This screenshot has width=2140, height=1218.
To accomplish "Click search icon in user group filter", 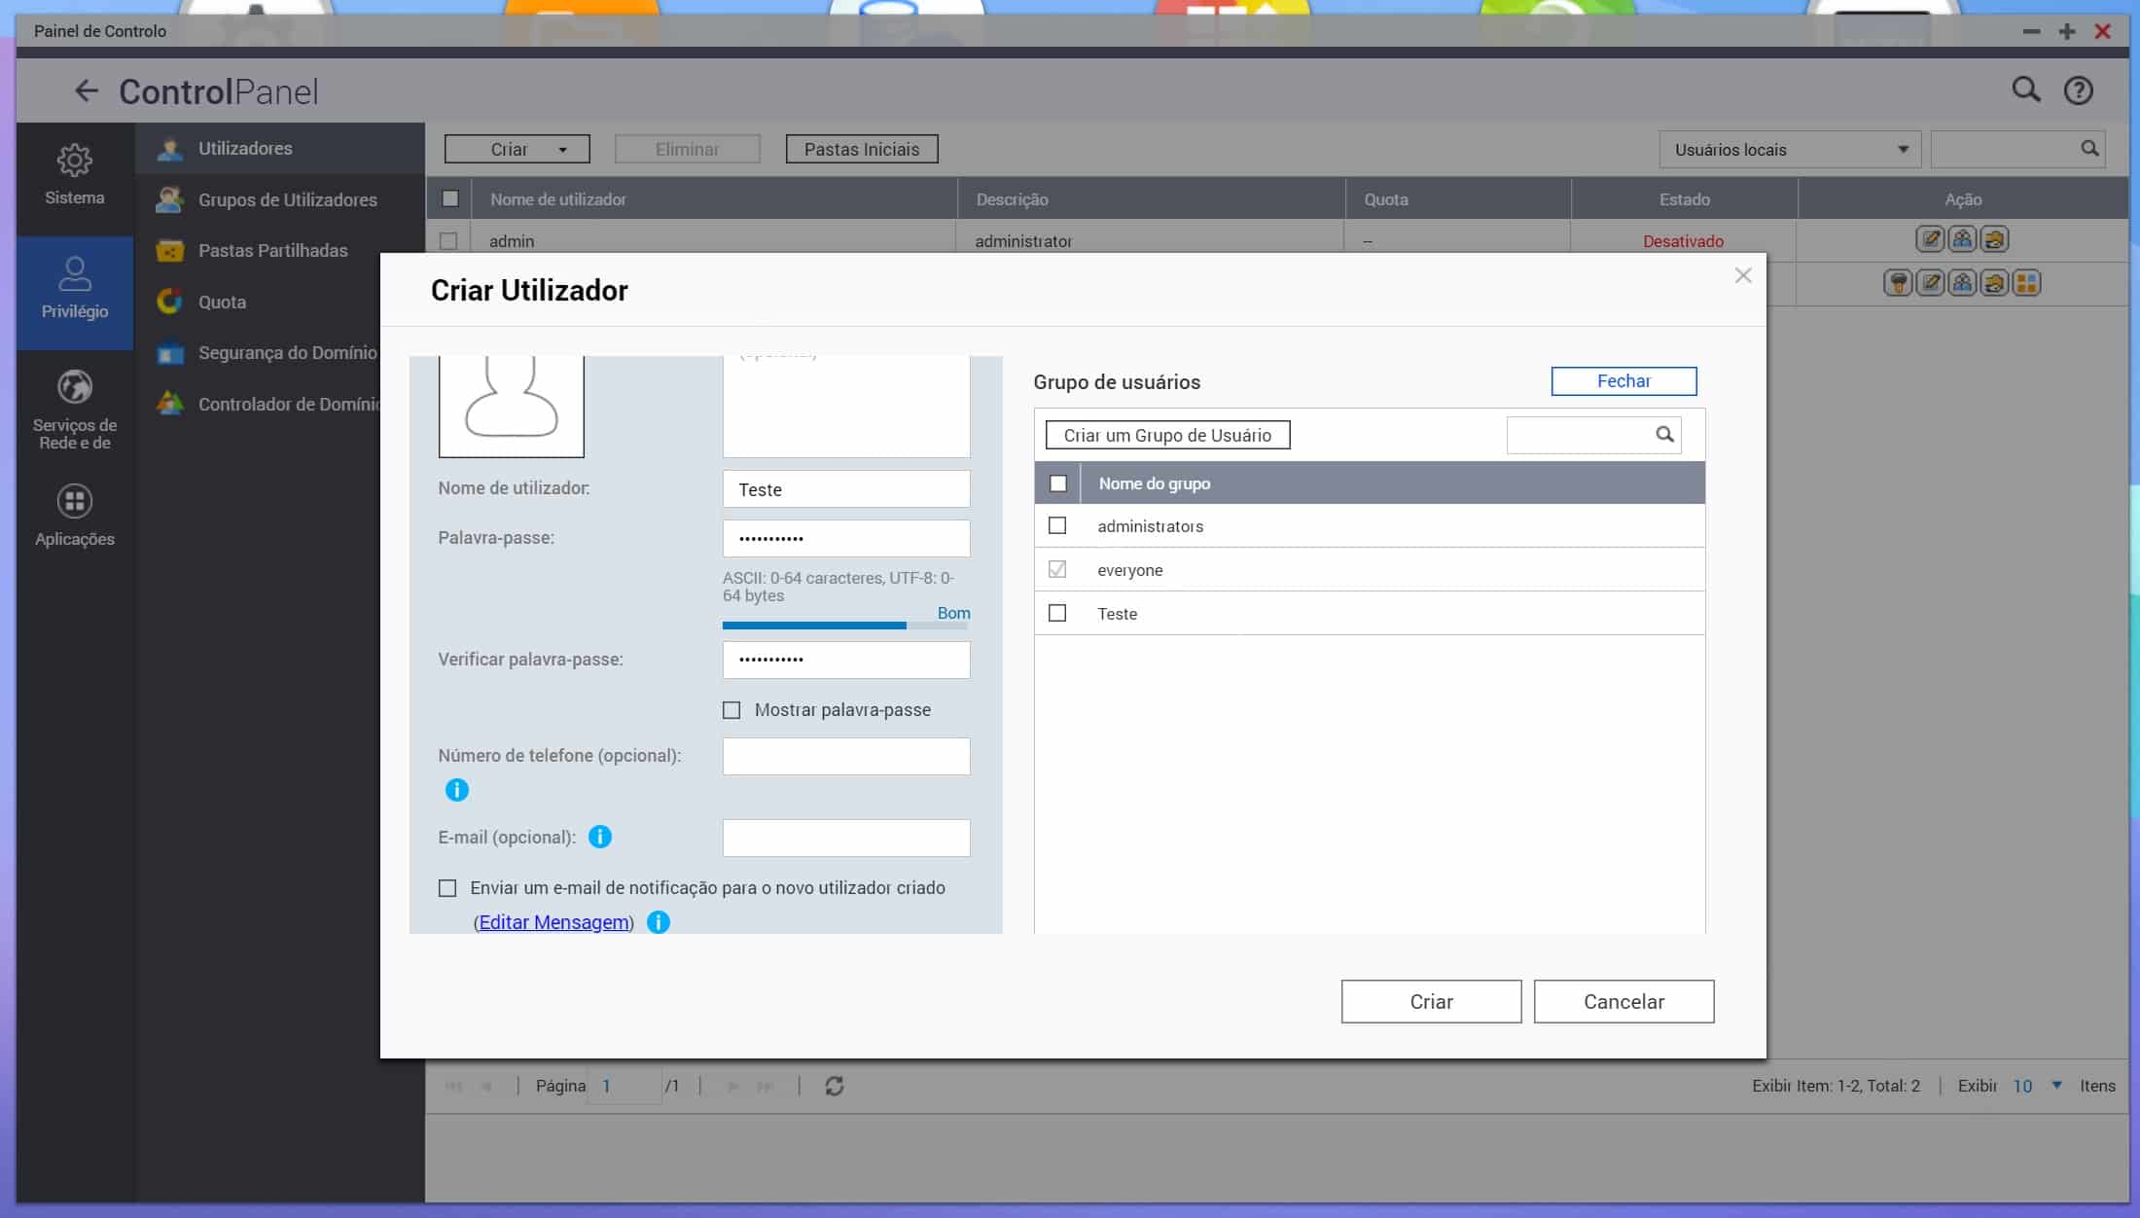I will (1664, 435).
